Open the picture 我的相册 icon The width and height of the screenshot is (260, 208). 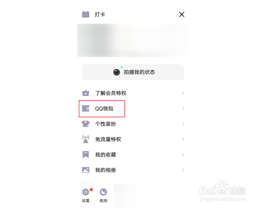[86, 170]
